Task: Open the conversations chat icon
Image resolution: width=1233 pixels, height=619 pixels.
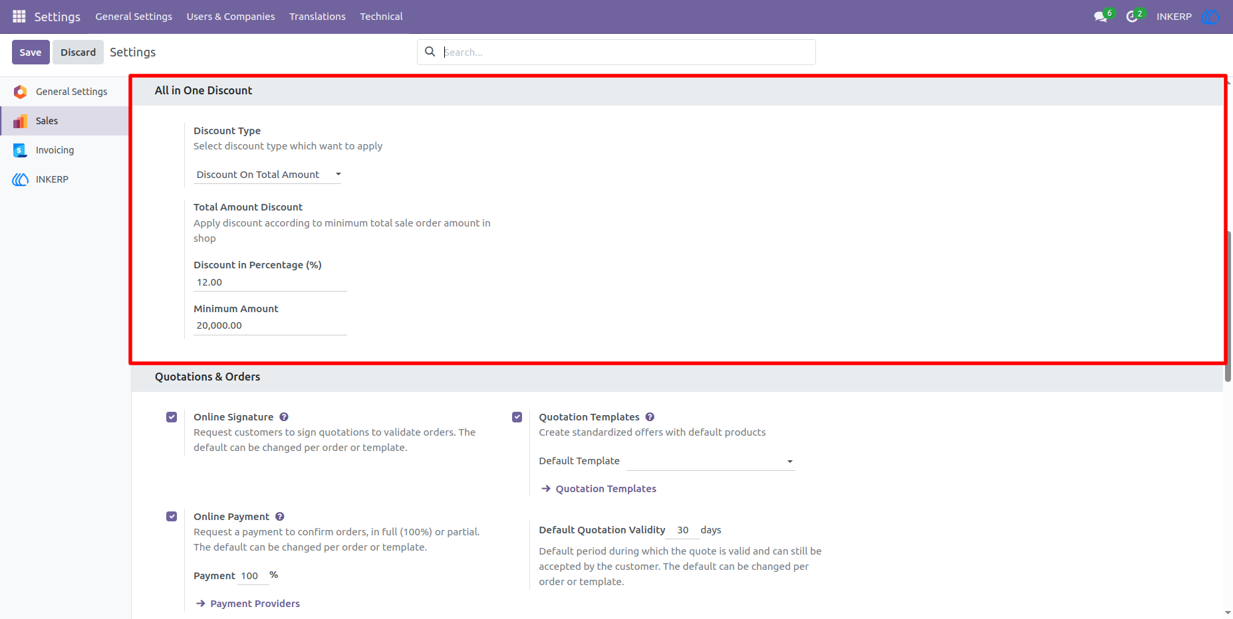Action: pyautogui.click(x=1101, y=17)
